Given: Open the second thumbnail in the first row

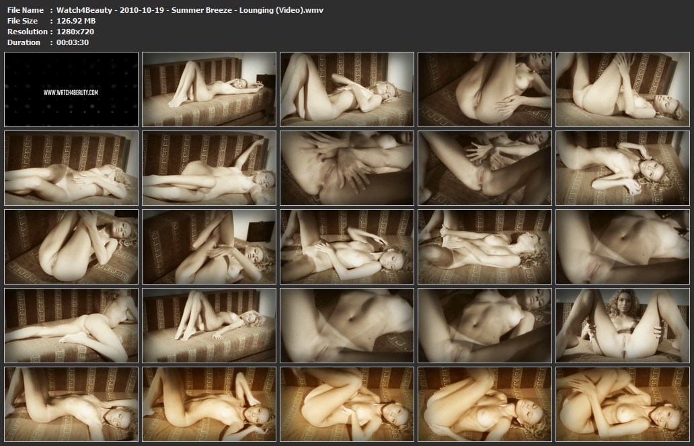Looking at the screenshot, I should (x=209, y=89).
